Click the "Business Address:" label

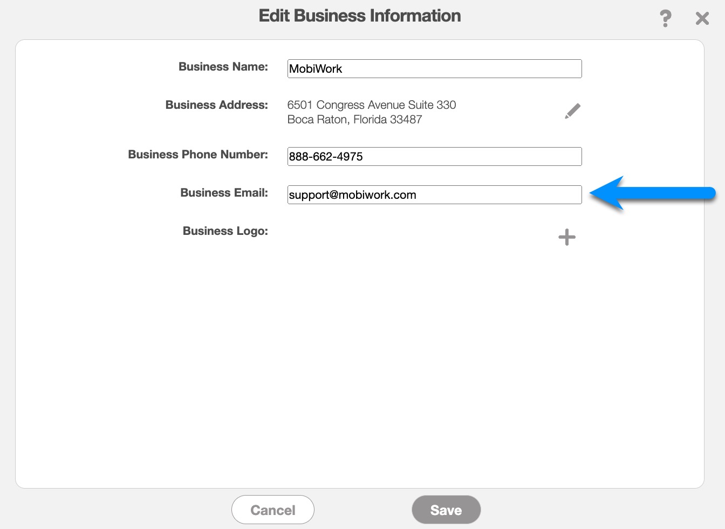click(216, 105)
